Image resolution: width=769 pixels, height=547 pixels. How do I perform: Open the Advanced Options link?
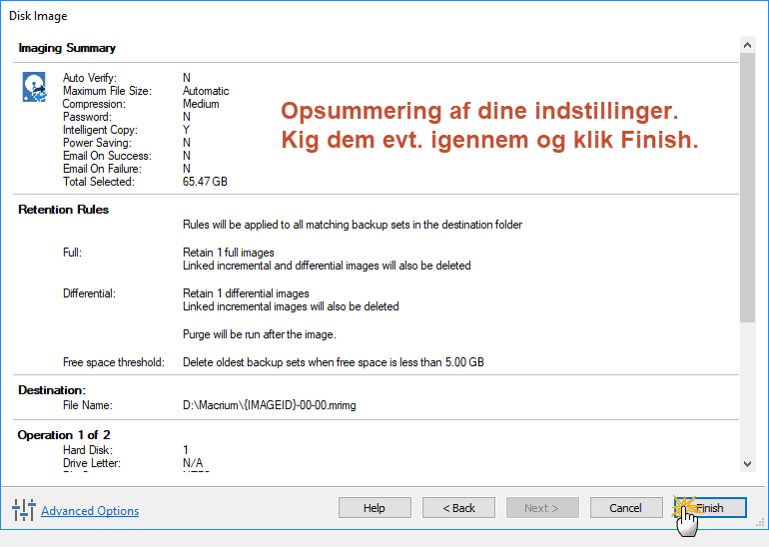click(90, 511)
